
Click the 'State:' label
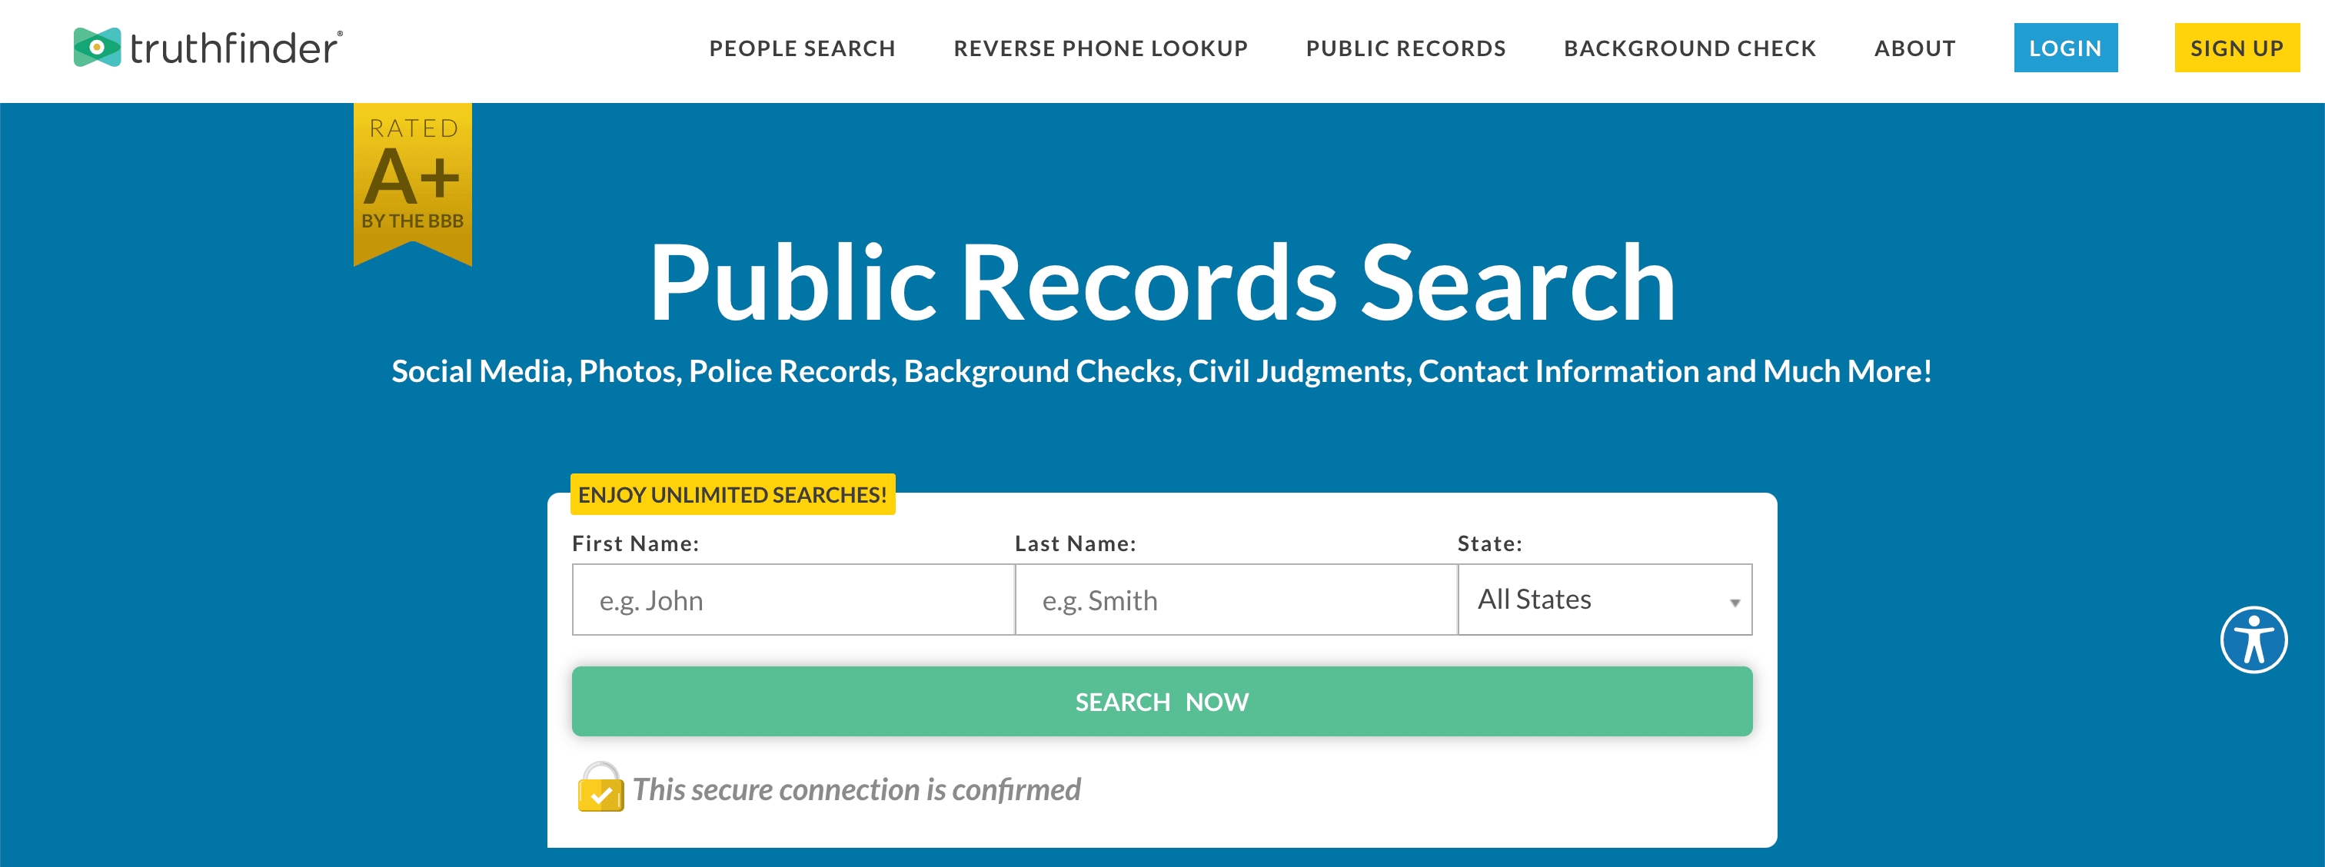point(1489,543)
